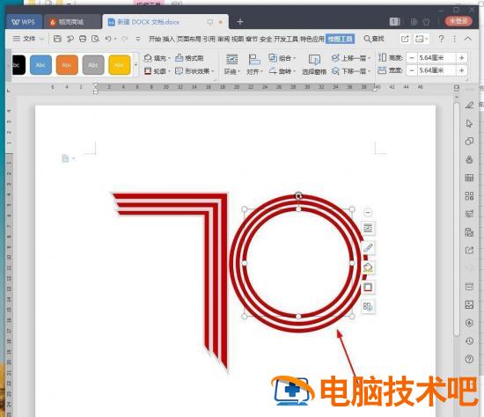The width and height of the screenshot is (484, 417).
Task: Click the vertical scrollbar of the document
Action: point(457,219)
